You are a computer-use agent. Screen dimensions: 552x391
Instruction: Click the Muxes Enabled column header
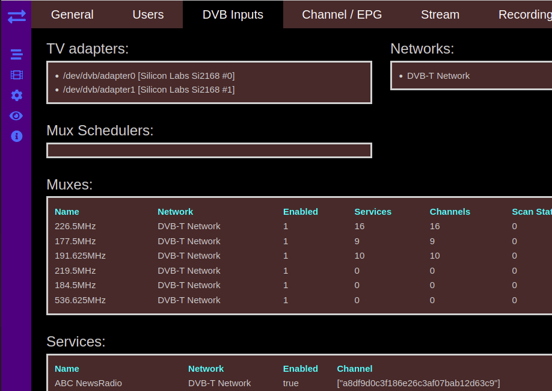click(300, 212)
